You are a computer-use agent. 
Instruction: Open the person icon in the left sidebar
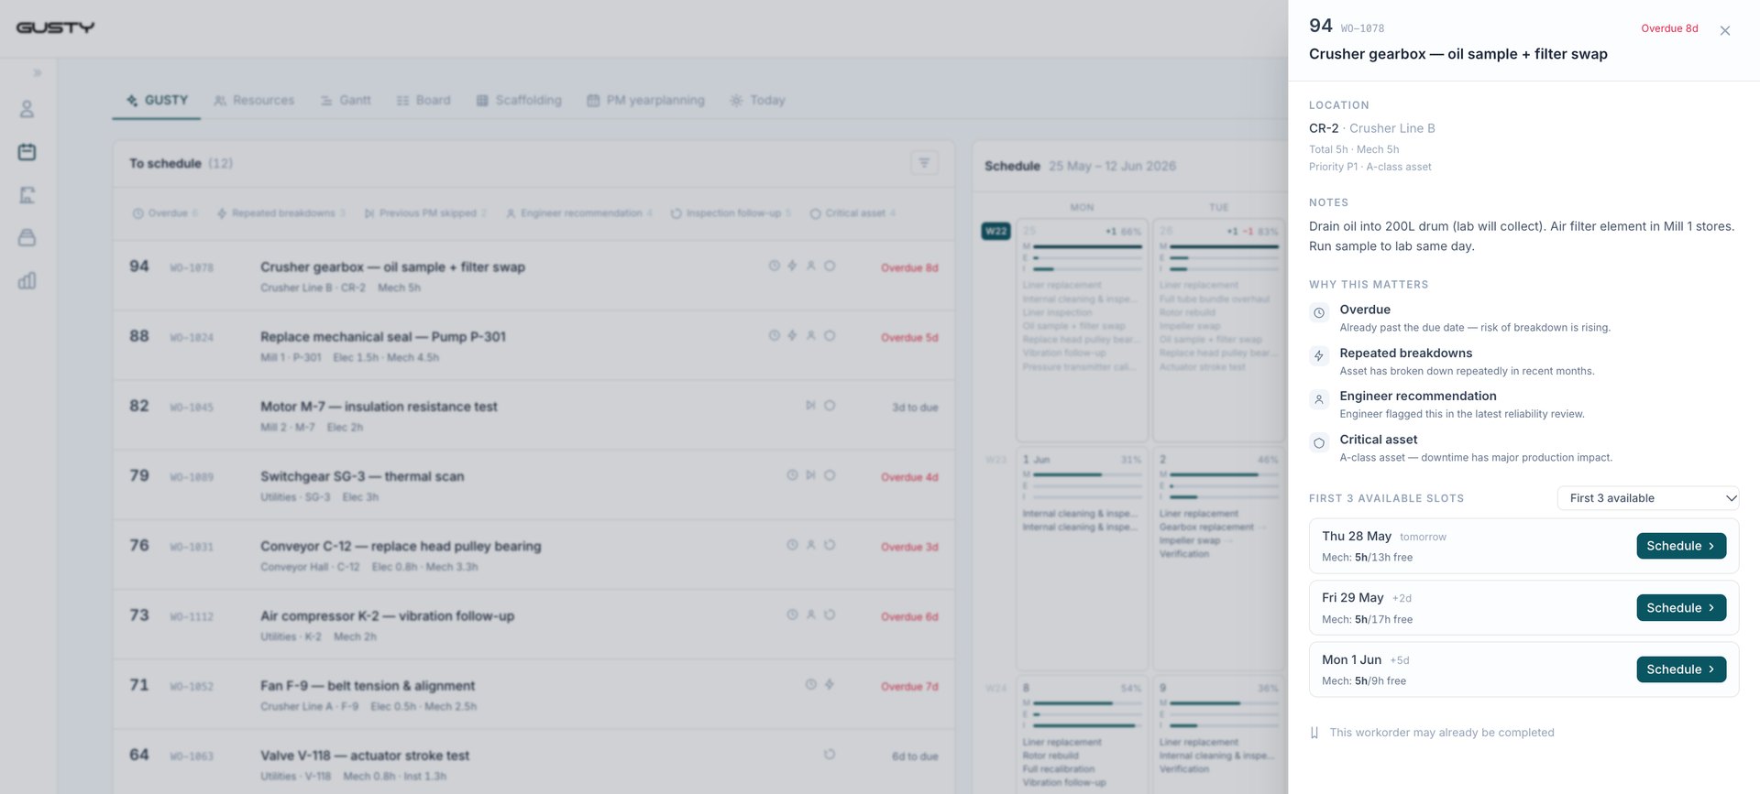[x=27, y=109]
